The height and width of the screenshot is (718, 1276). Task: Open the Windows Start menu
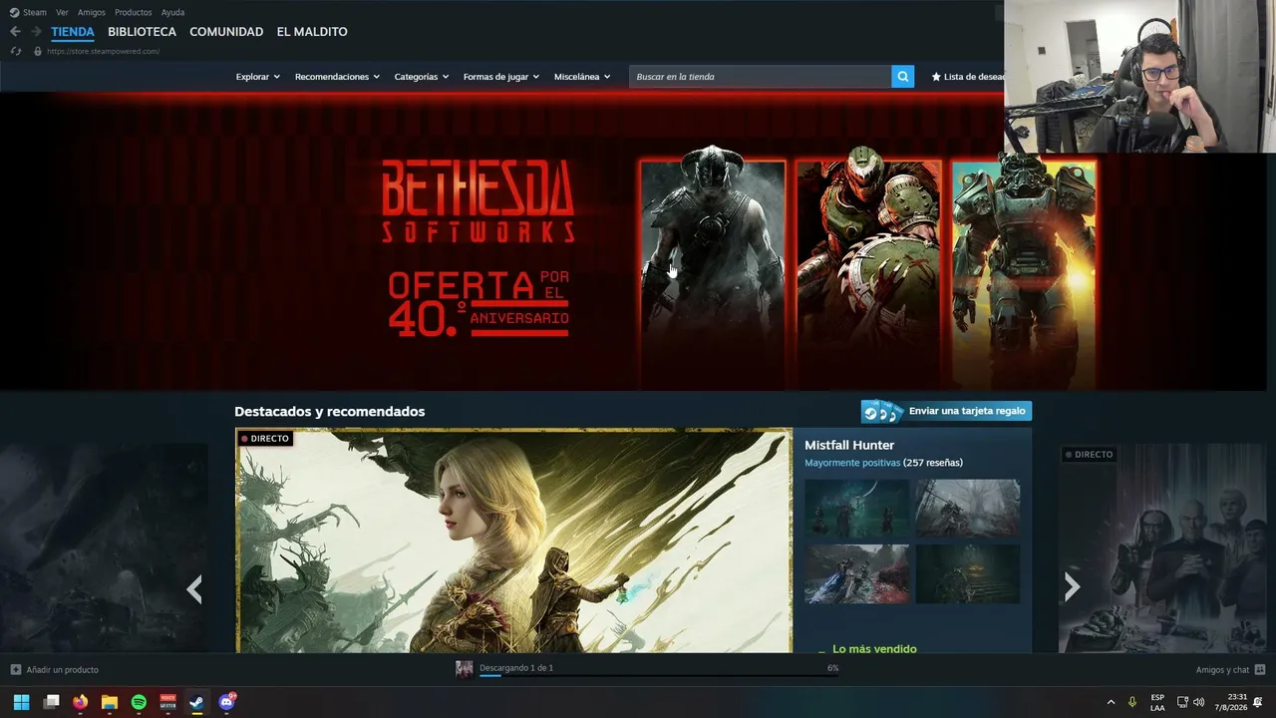pyautogui.click(x=22, y=702)
